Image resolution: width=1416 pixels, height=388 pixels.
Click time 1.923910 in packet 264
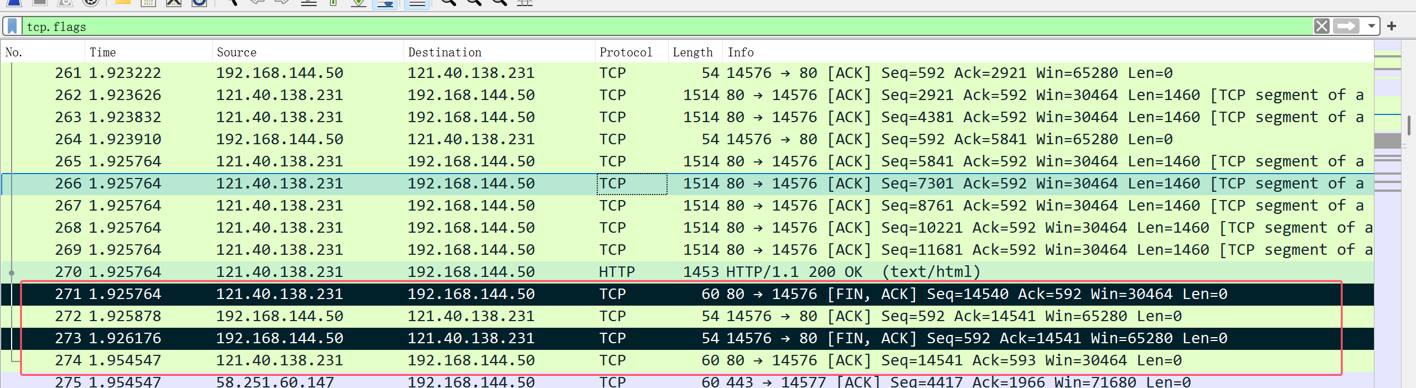(x=125, y=139)
